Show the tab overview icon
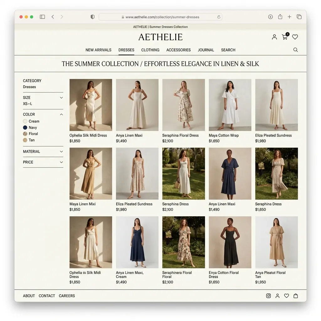This screenshot has width=321, height=321. [x=299, y=17]
